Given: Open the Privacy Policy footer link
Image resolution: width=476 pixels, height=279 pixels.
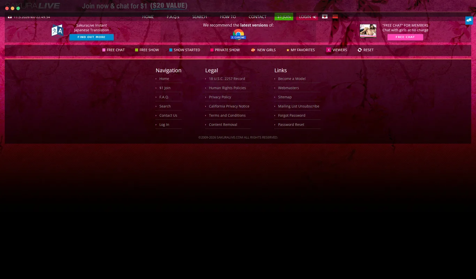Looking at the screenshot, I should [220, 97].
